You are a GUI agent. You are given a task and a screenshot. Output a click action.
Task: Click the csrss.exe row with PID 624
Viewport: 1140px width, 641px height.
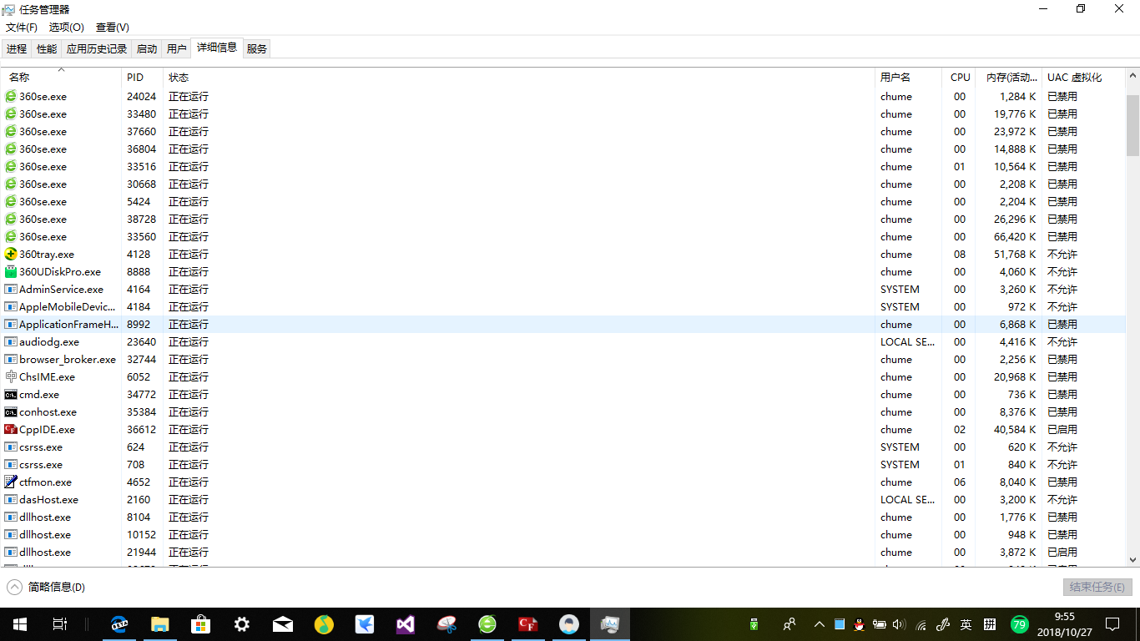click(562, 447)
